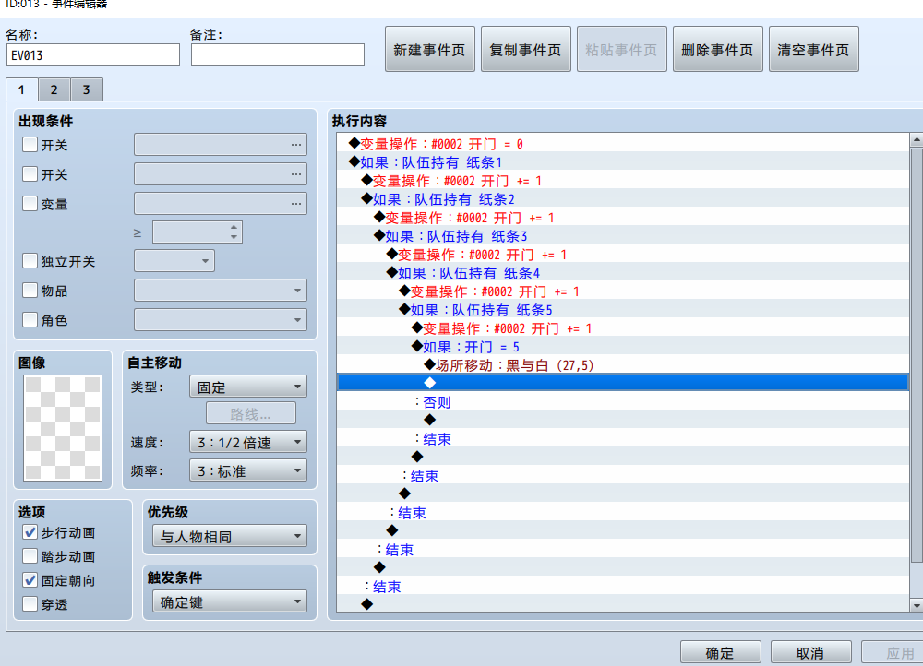Enable the 物品 condition checkbox
923x666 pixels.
tap(30, 290)
